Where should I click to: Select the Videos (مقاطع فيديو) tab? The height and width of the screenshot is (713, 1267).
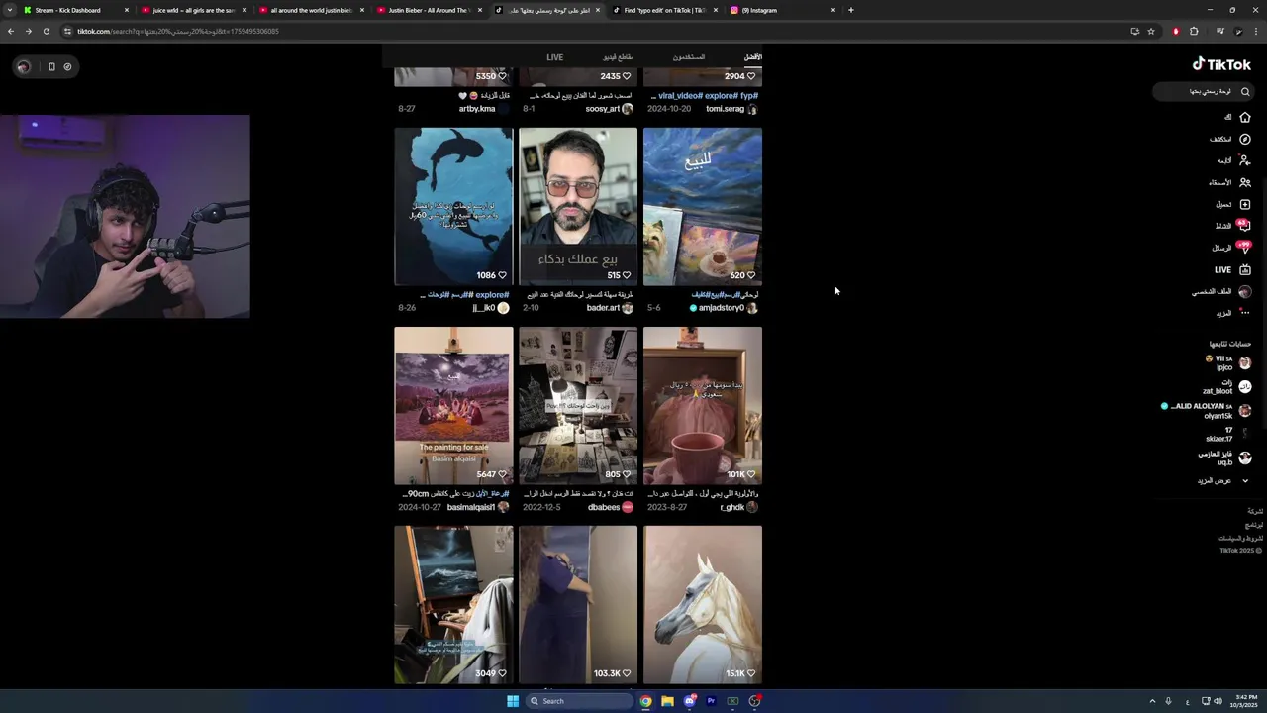click(x=618, y=57)
